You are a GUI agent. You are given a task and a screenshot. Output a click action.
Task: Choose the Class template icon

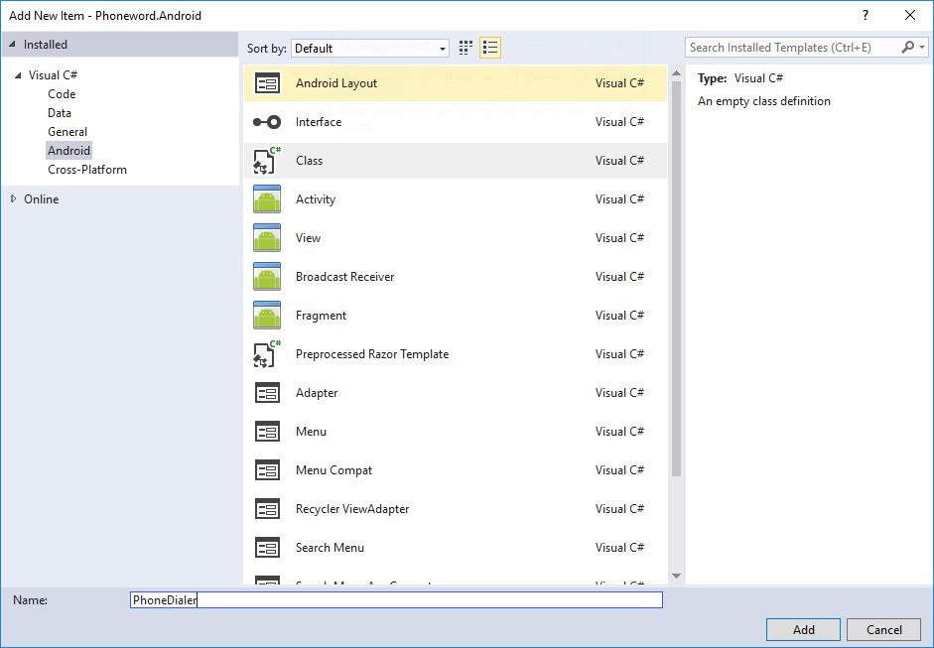[267, 161]
